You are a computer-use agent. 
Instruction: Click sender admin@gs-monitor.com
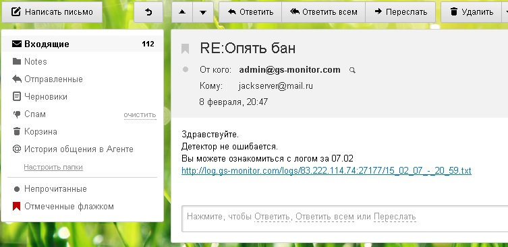coord(289,69)
